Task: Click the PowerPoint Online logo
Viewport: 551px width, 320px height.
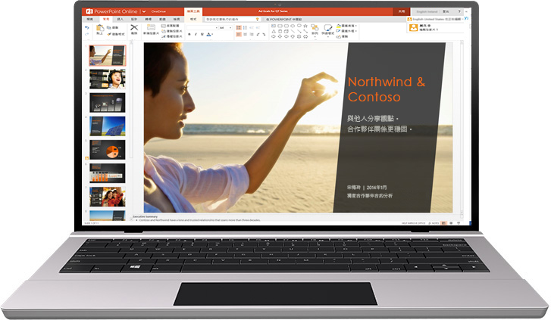Action: pos(89,11)
